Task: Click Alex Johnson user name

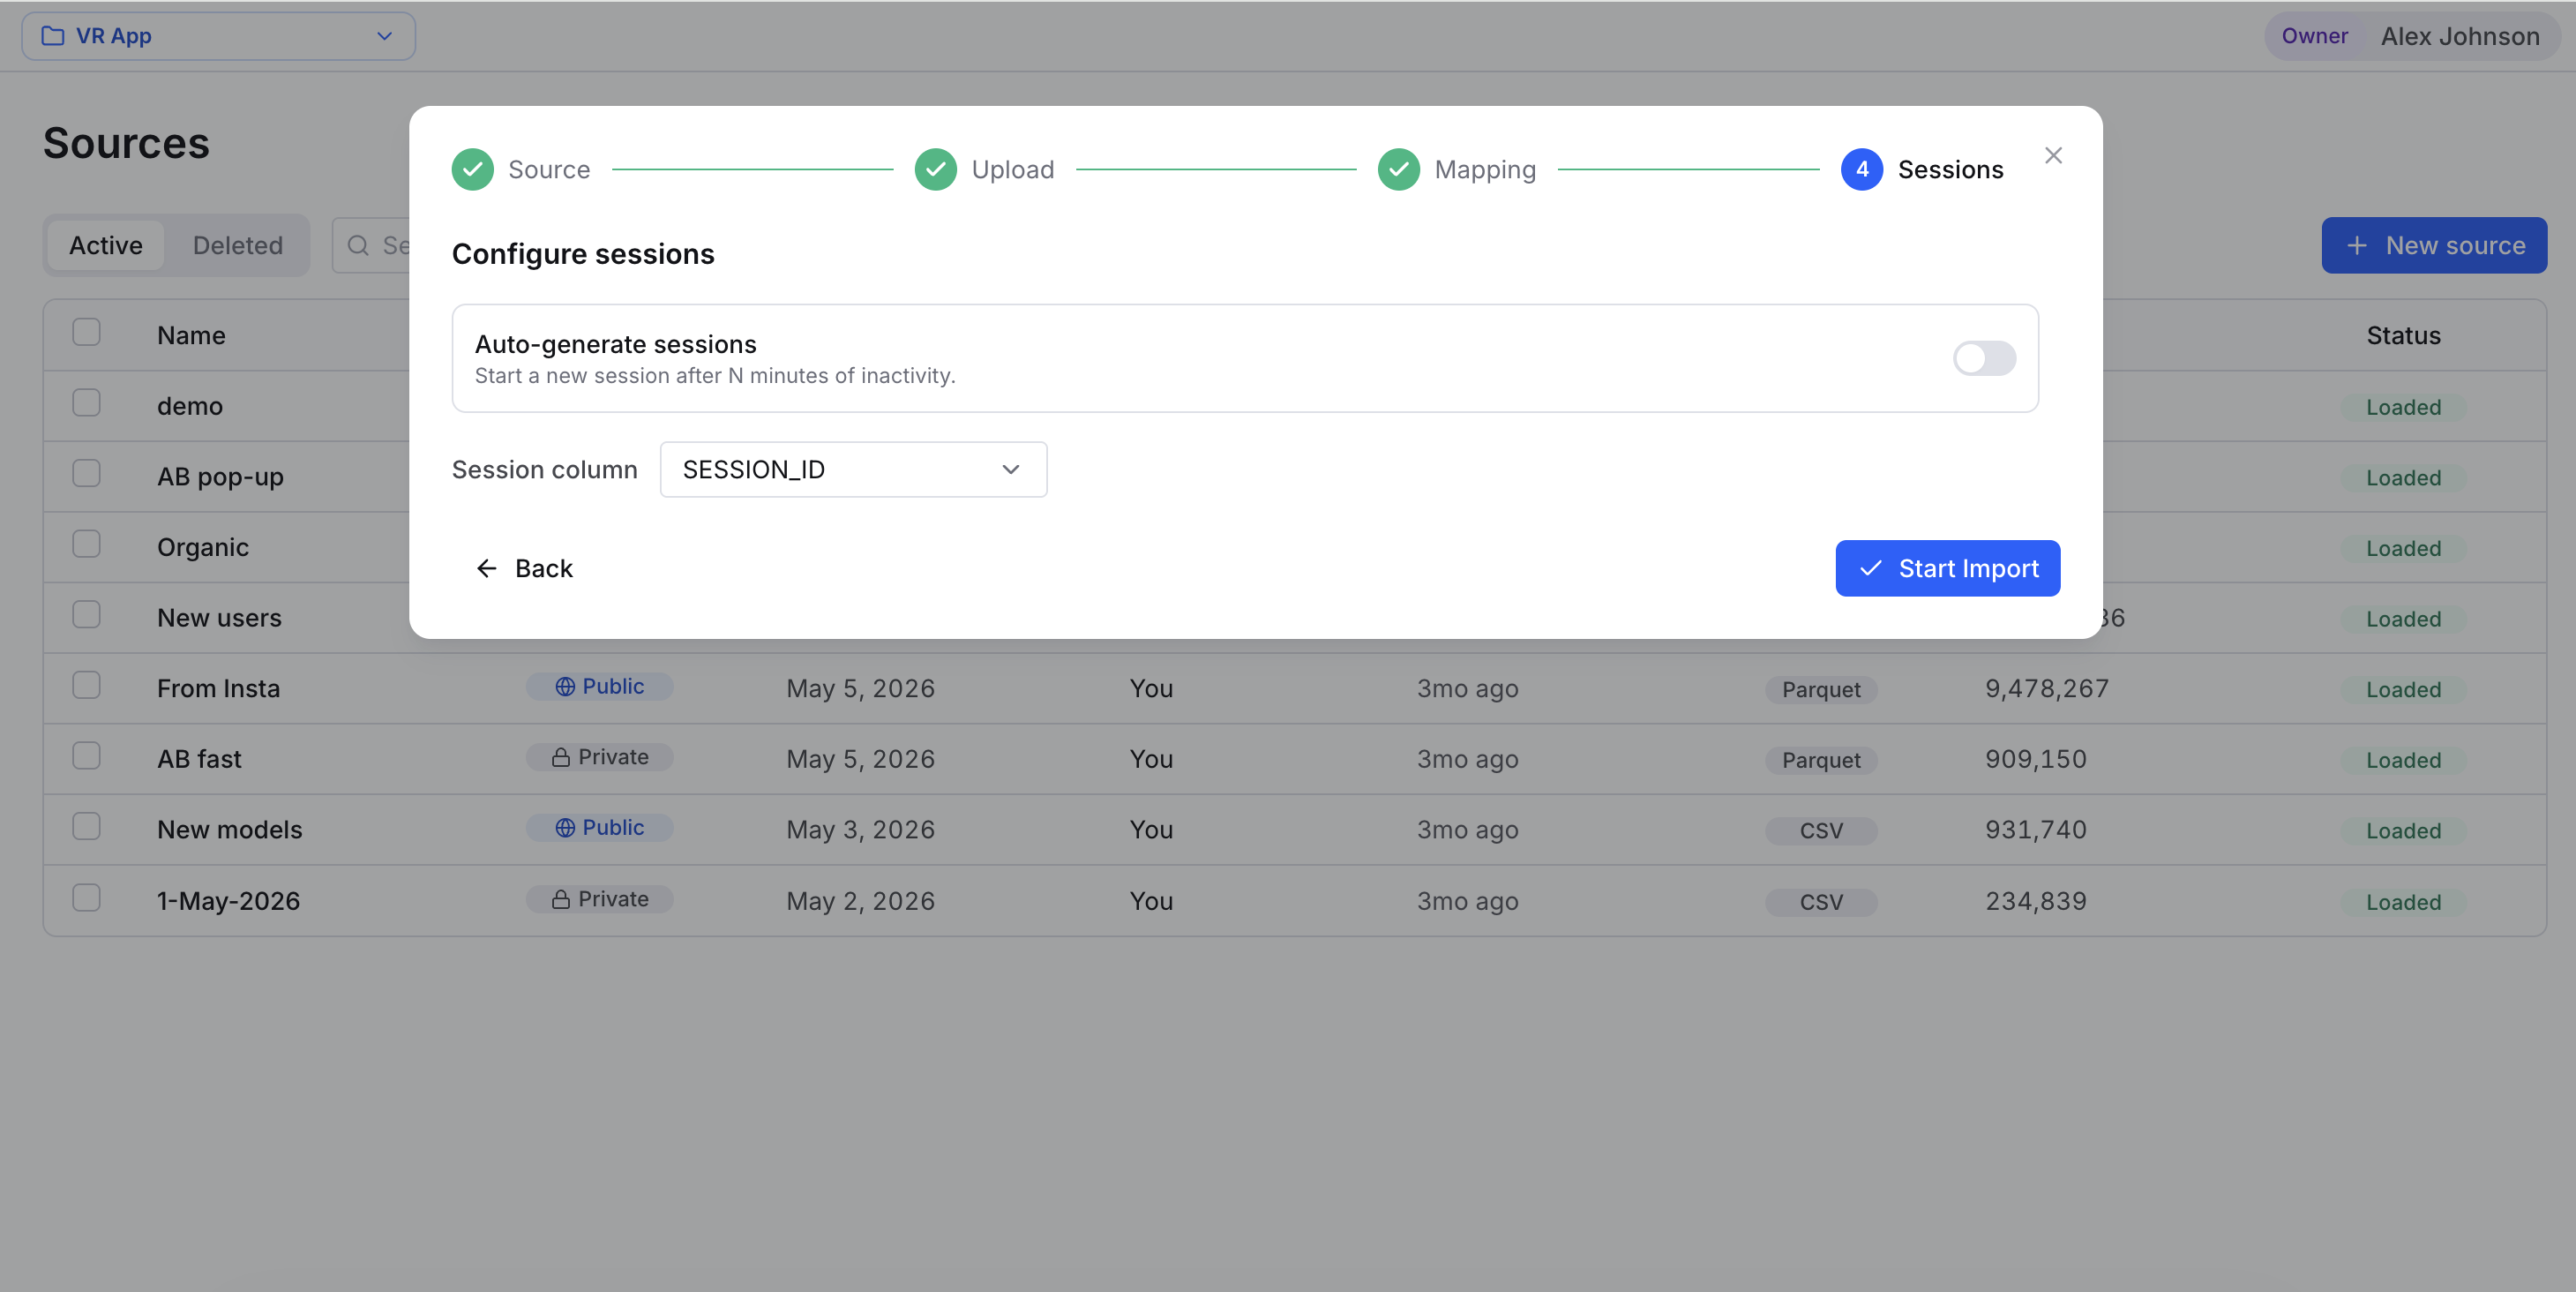Action: [x=2460, y=36]
